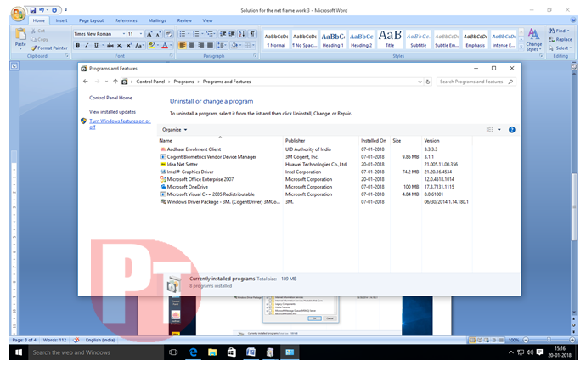This screenshot has width=586, height=366.
Task: Toggle Bold formatting
Action: 78,45
